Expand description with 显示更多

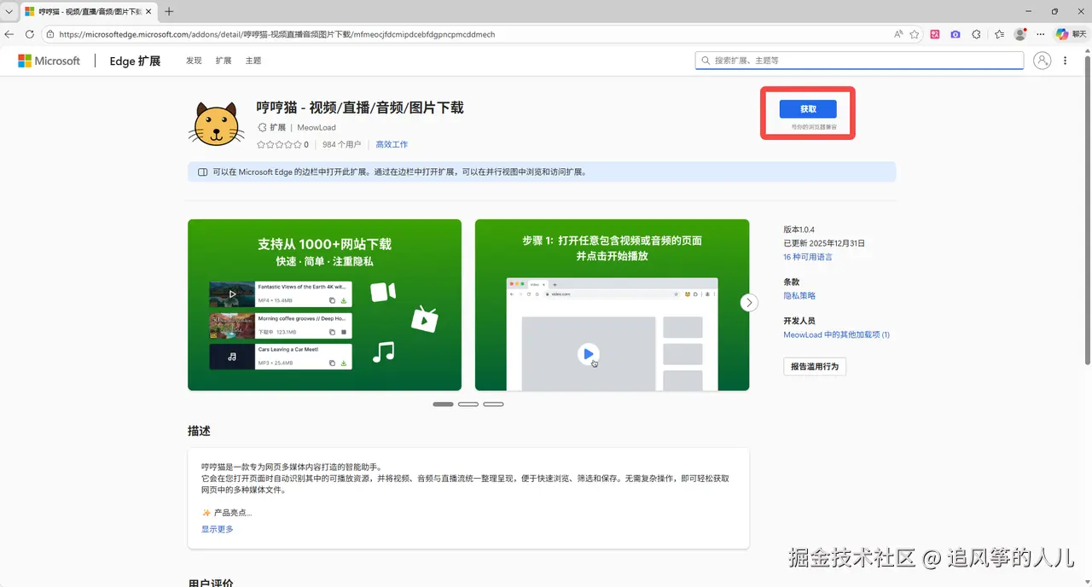point(218,529)
